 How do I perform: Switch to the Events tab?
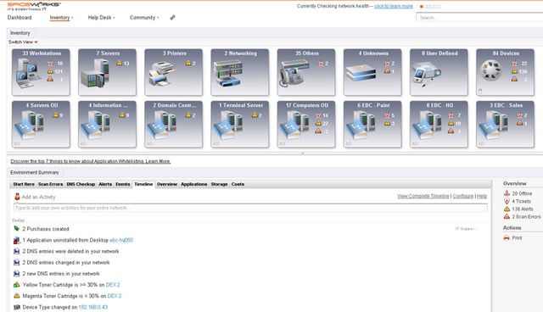tap(122, 184)
